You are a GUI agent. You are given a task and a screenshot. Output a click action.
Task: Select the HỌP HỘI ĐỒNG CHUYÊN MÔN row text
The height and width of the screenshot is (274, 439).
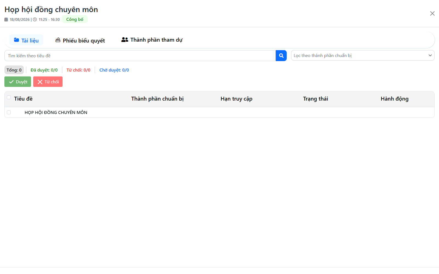click(56, 112)
